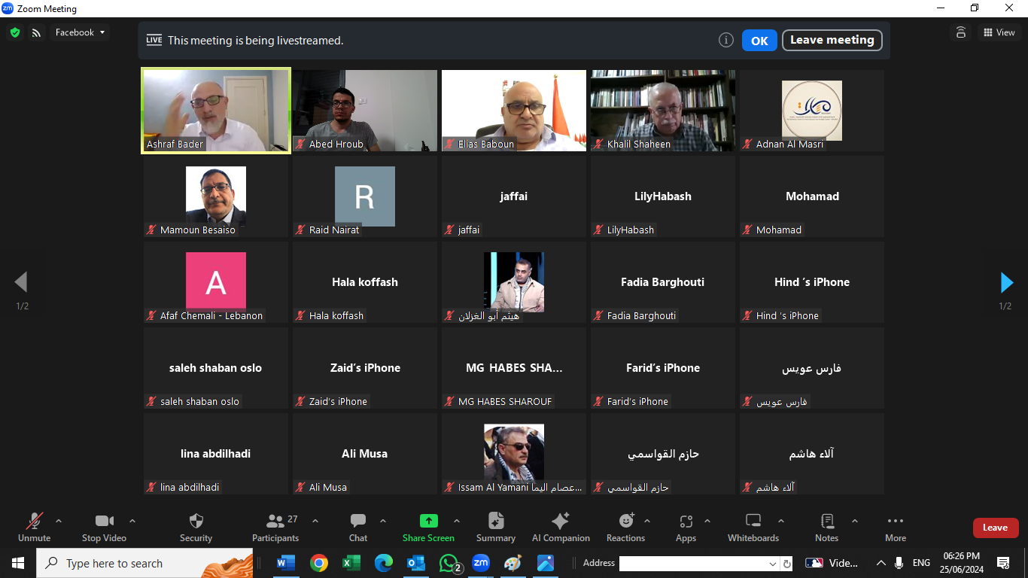The image size is (1028, 578).
Task: Click the green encryption shield icon
Action: click(x=15, y=32)
